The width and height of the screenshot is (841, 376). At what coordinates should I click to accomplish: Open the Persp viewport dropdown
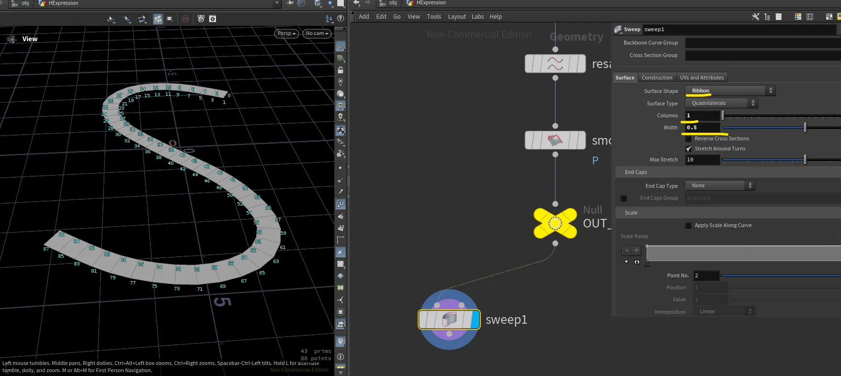coord(287,33)
